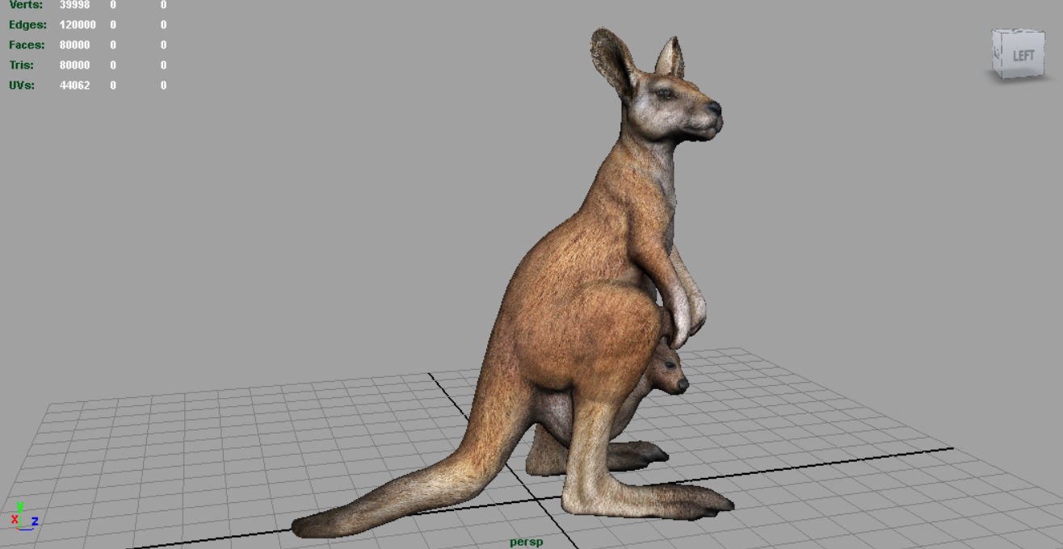Click the 'UVs:' label in the poly count display
The width and height of the screenshot is (1063, 549).
(x=22, y=86)
